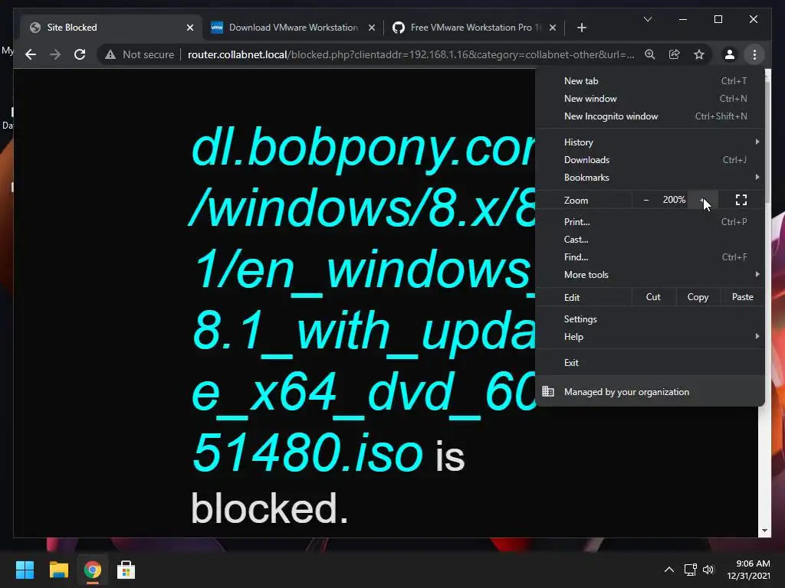
Task: Click the share page icon
Action: [675, 54]
